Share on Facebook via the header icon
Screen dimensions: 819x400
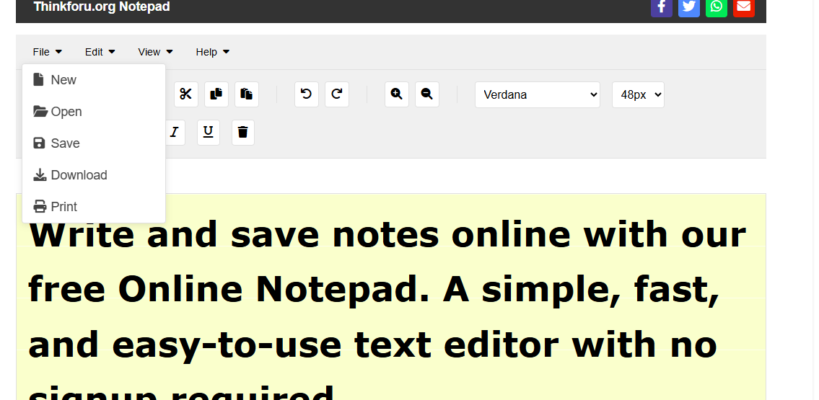(661, 7)
